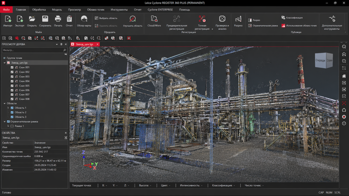Viewport: 349px width, 196px height.
Task: Open the Cyclone ENTERPRISE tab
Action: 160,10
